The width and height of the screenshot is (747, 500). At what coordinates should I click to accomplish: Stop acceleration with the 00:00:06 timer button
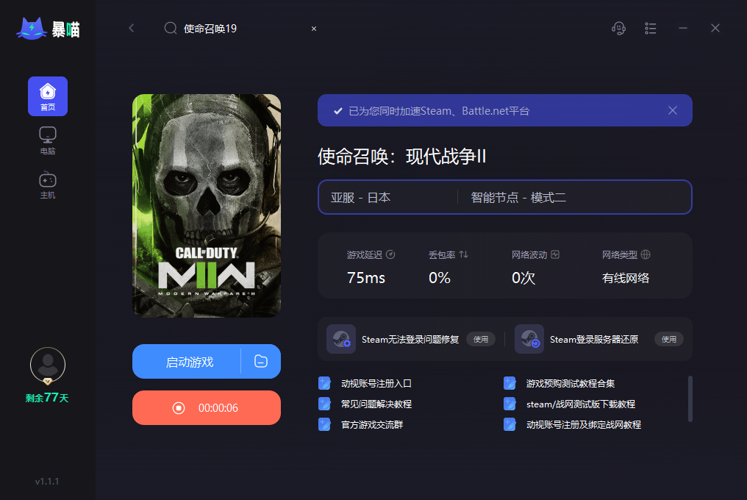(x=207, y=407)
